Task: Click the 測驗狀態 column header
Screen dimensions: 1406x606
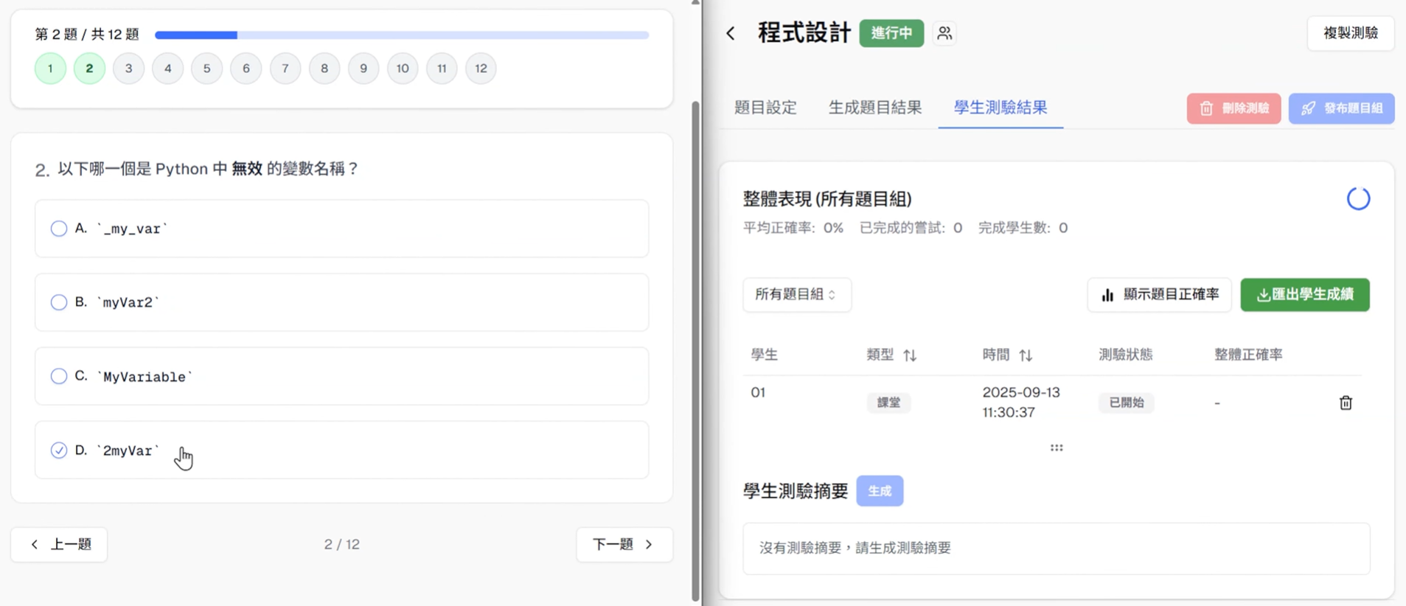Action: (1125, 355)
